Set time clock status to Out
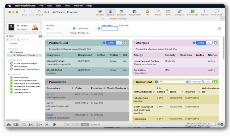Screen dimensions: 230x136 85,124
